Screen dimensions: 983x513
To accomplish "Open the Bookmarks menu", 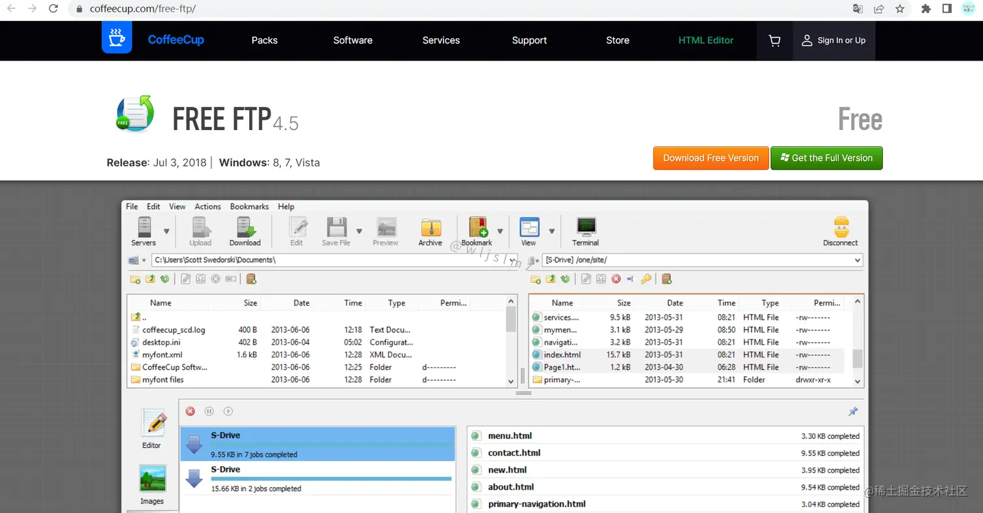I will click(x=250, y=206).
